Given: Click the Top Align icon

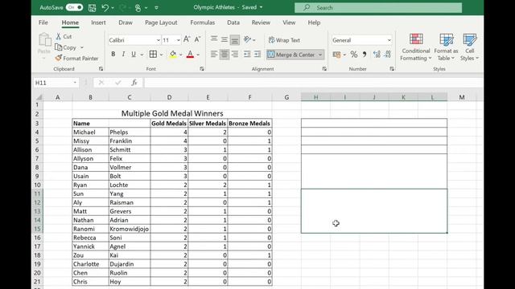Looking at the screenshot, I should pos(214,39).
